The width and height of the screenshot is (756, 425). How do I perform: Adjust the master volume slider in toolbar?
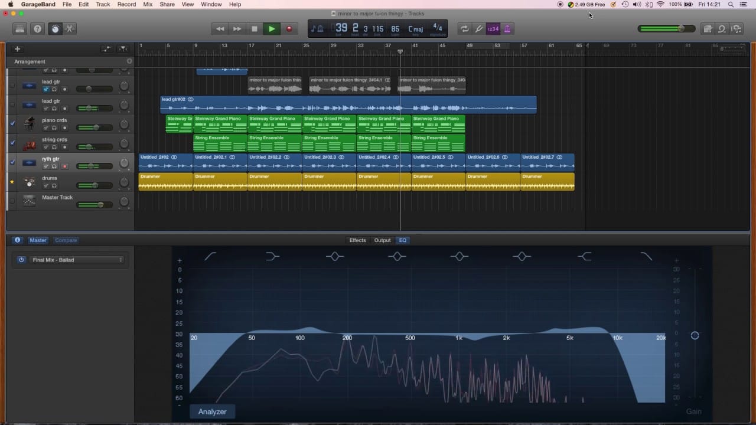(681, 28)
